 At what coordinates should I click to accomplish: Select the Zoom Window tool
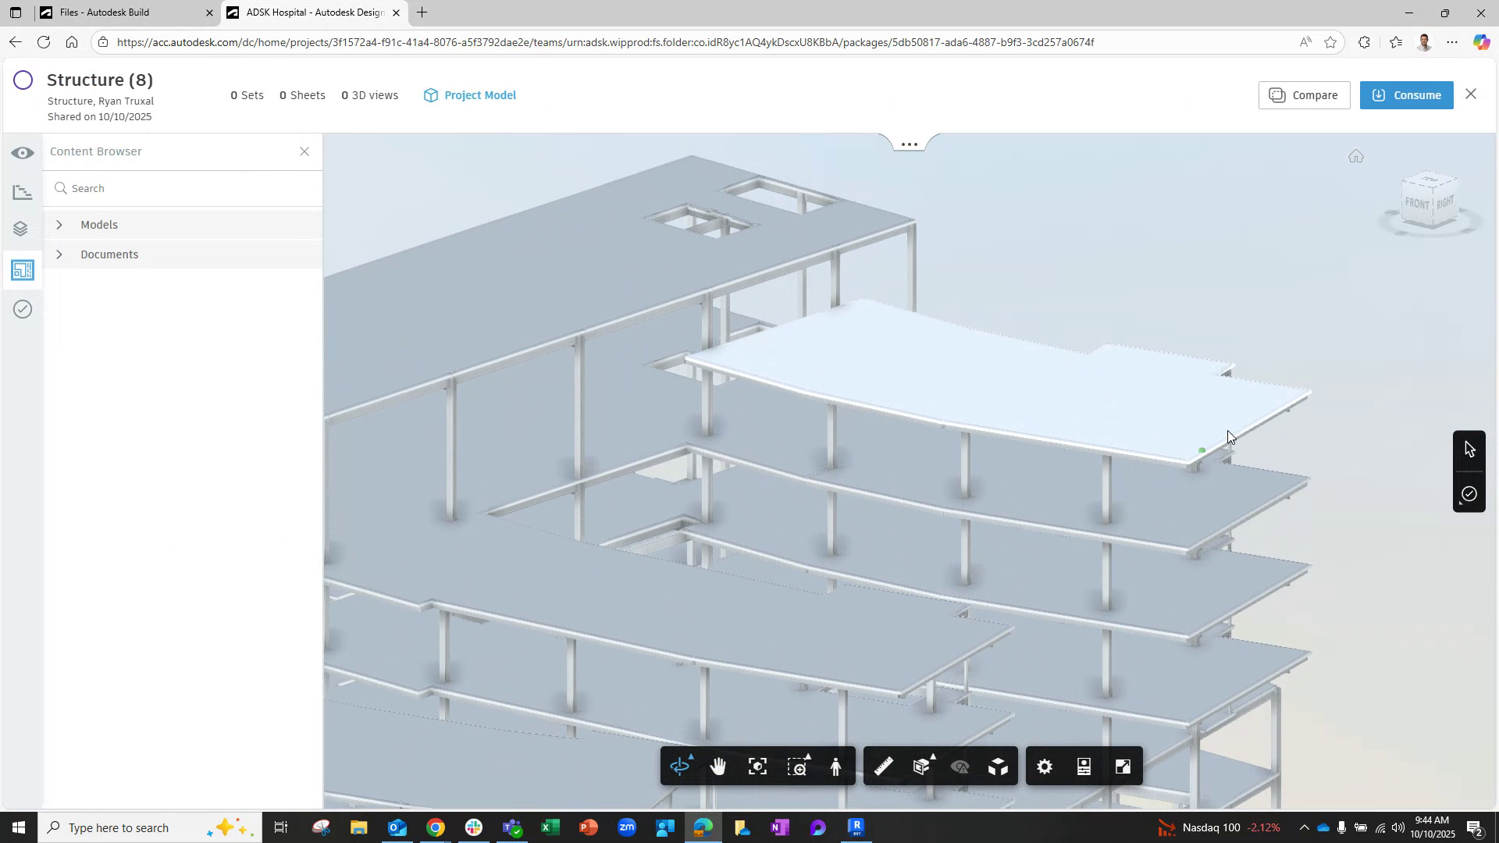[797, 766]
